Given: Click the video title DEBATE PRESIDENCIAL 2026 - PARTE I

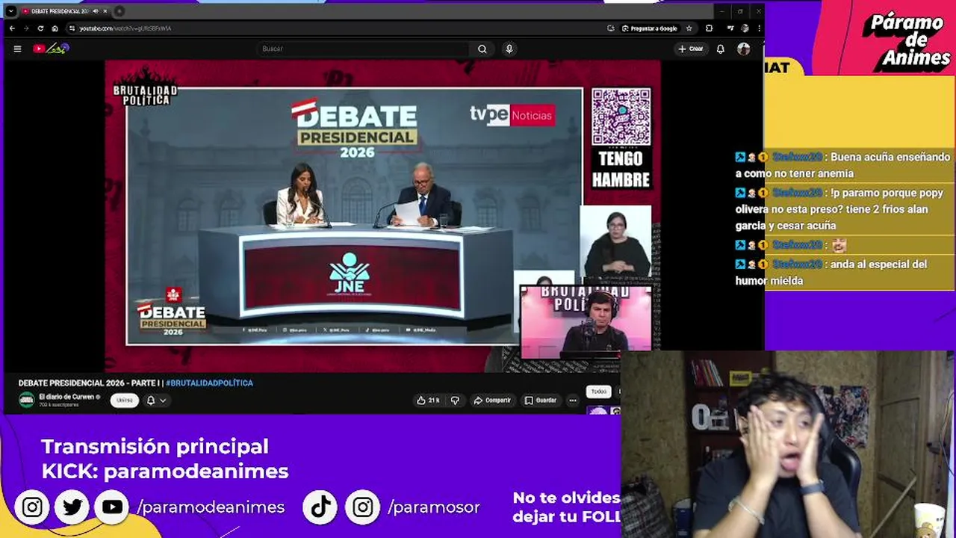Looking at the screenshot, I should tap(89, 383).
